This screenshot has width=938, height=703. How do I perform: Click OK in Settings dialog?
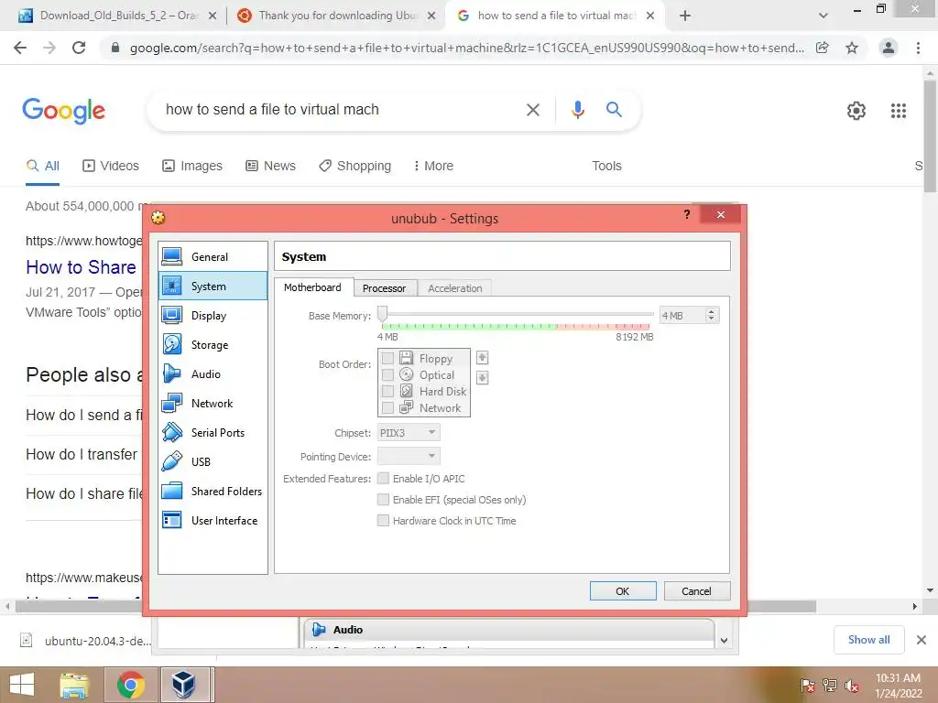[x=623, y=590]
